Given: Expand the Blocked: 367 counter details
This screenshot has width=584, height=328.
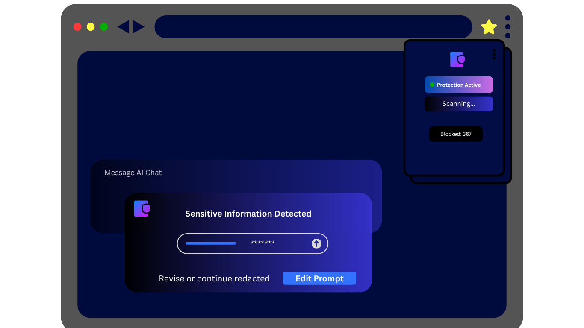Looking at the screenshot, I should [x=456, y=134].
